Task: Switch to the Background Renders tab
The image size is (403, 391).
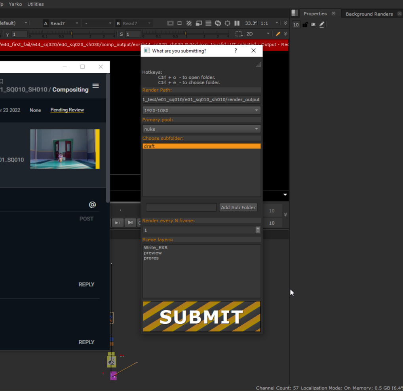Action: [x=369, y=14]
